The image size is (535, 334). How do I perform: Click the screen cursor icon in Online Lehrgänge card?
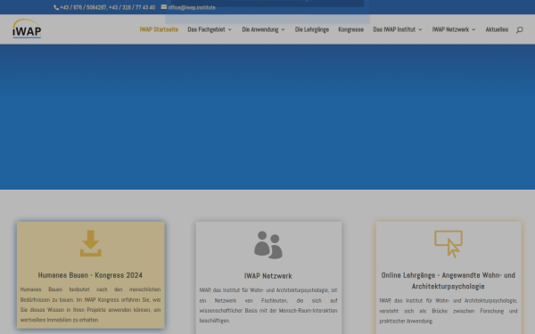[449, 244]
